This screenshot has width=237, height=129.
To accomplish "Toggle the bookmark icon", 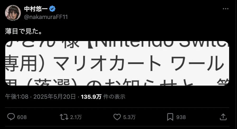I will click(170, 117).
